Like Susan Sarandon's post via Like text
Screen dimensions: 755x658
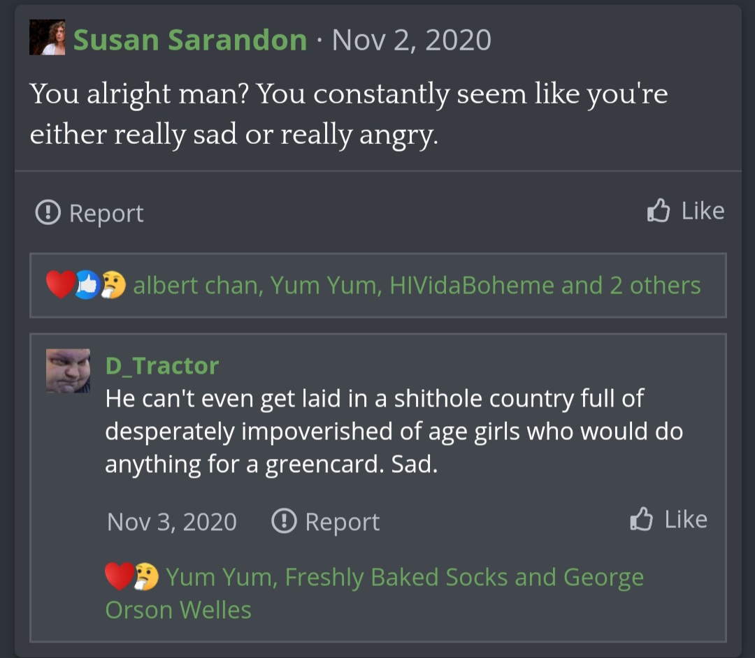click(703, 211)
